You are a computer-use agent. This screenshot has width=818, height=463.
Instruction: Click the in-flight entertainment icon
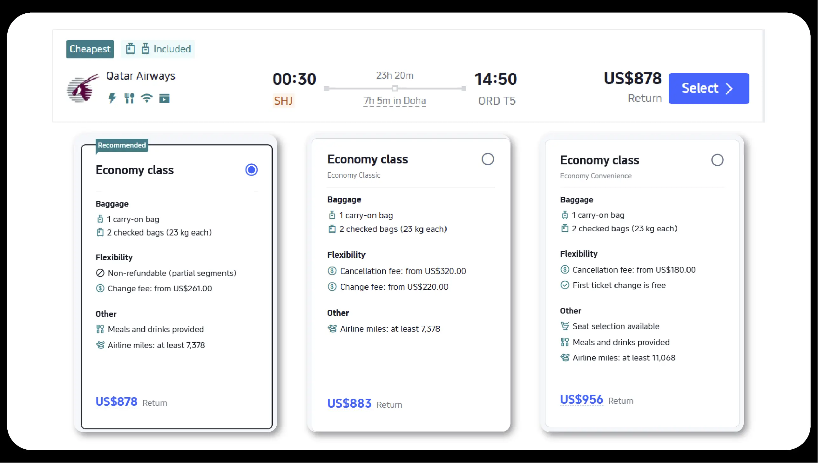tap(164, 99)
